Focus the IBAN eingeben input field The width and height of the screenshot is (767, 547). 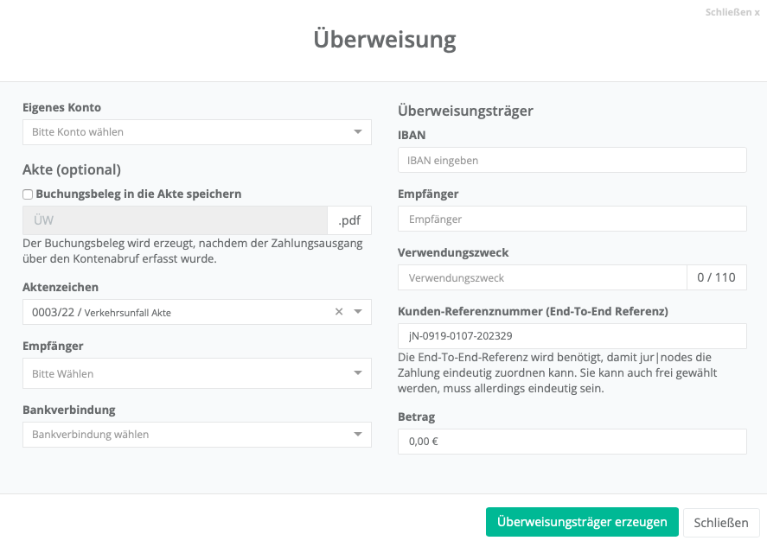pyautogui.click(x=572, y=160)
